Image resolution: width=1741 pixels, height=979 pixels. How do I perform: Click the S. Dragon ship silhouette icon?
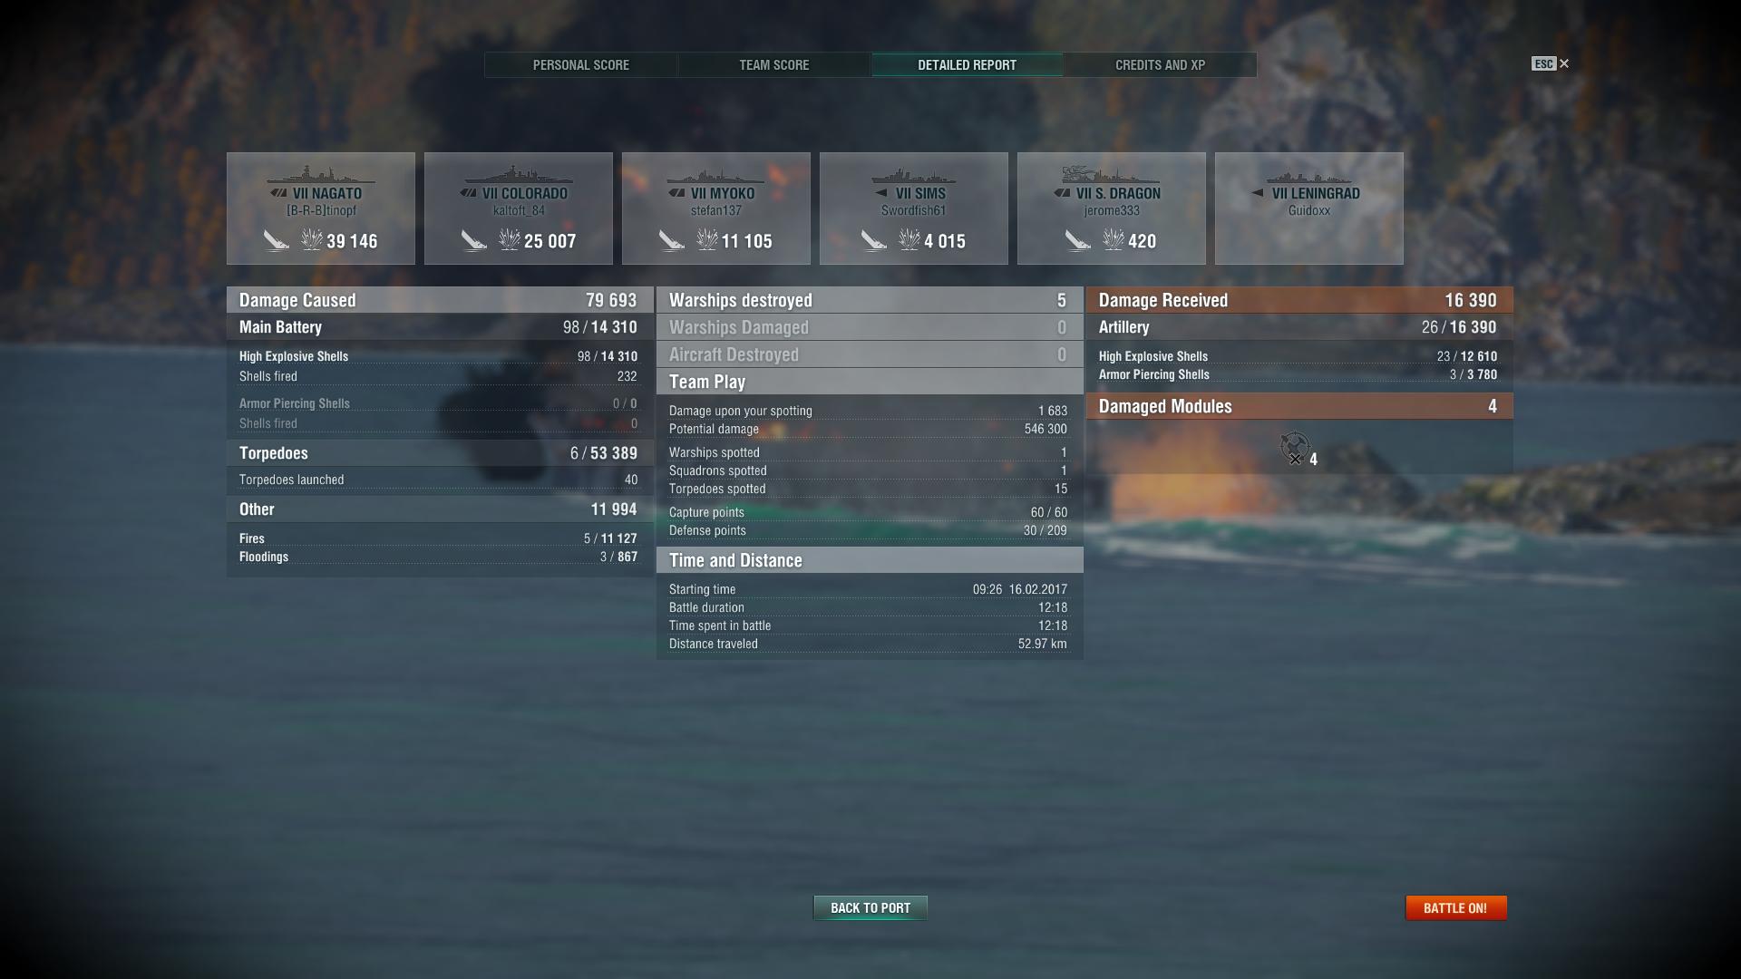1111,174
